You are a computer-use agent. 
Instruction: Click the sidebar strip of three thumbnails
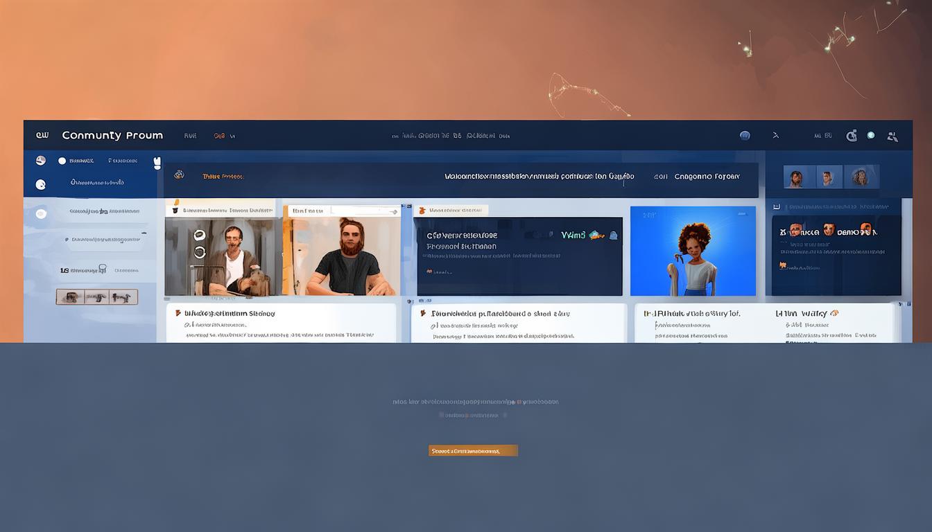click(97, 297)
